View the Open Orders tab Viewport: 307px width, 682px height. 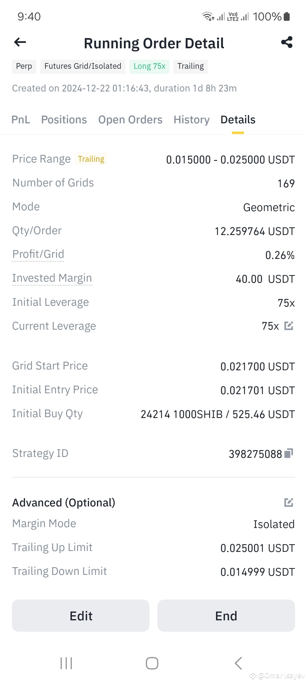pyautogui.click(x=130, y=120)
